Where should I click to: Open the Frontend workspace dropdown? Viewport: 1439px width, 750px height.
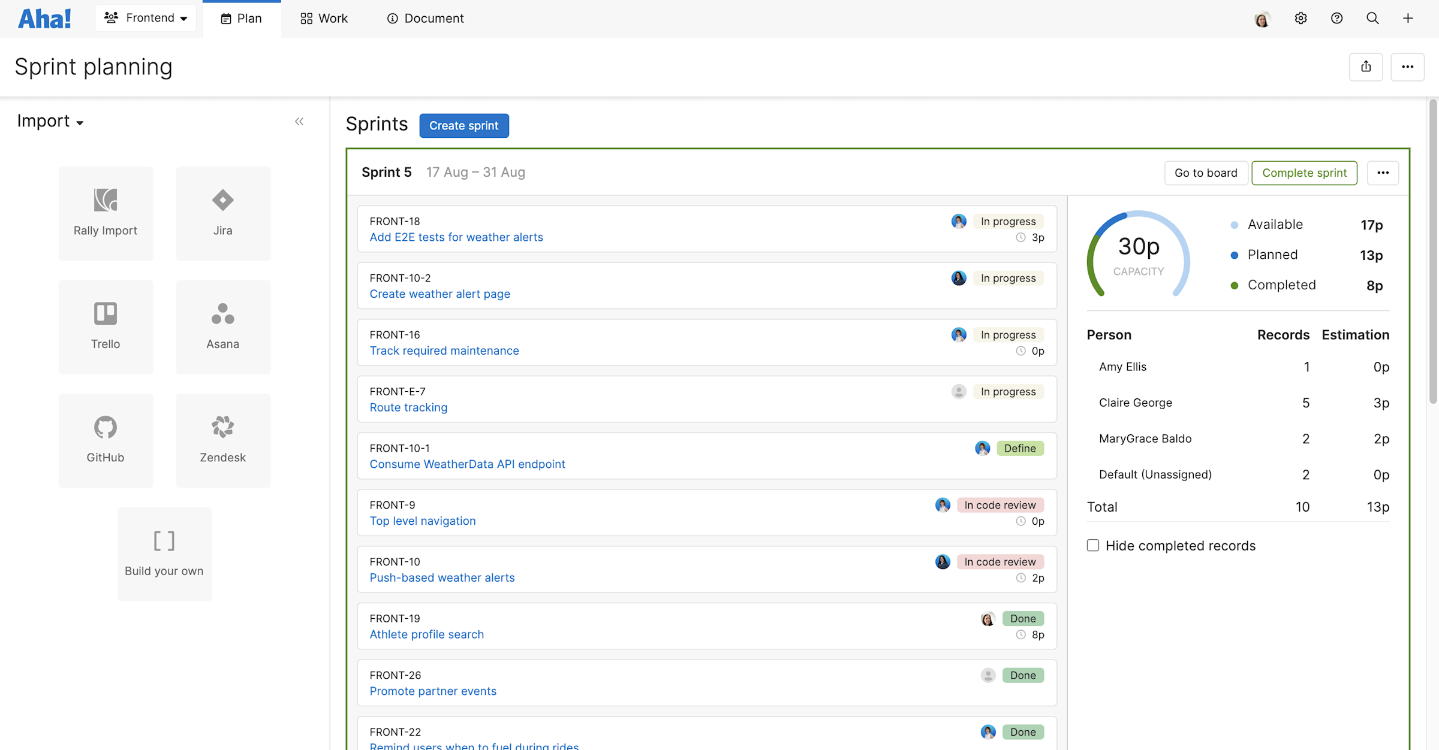click(x=145, y=17)
